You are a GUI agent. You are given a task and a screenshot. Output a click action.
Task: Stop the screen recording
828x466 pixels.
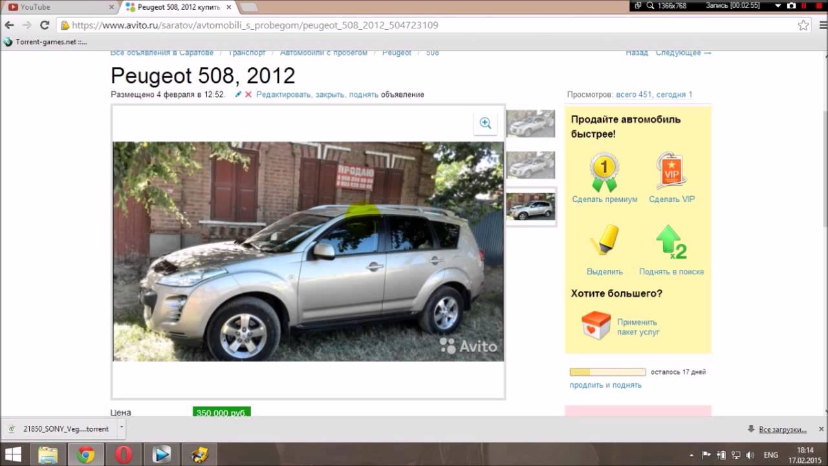pyautogui.click(x=818, y=6)
